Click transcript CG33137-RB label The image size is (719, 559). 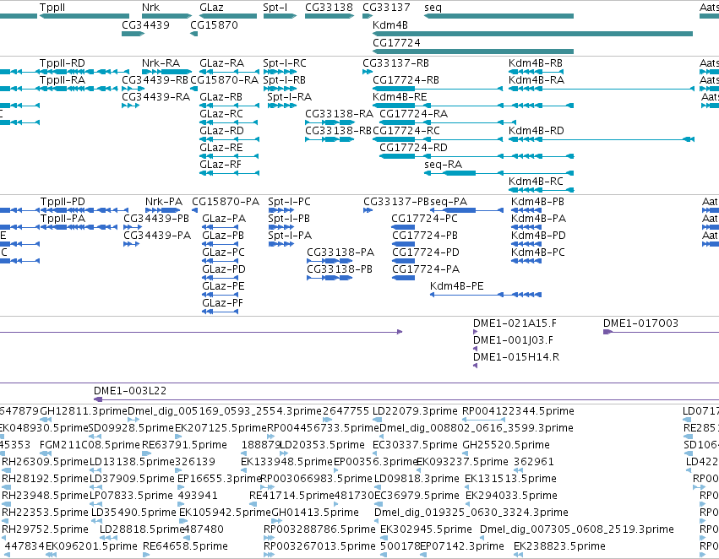395,62
